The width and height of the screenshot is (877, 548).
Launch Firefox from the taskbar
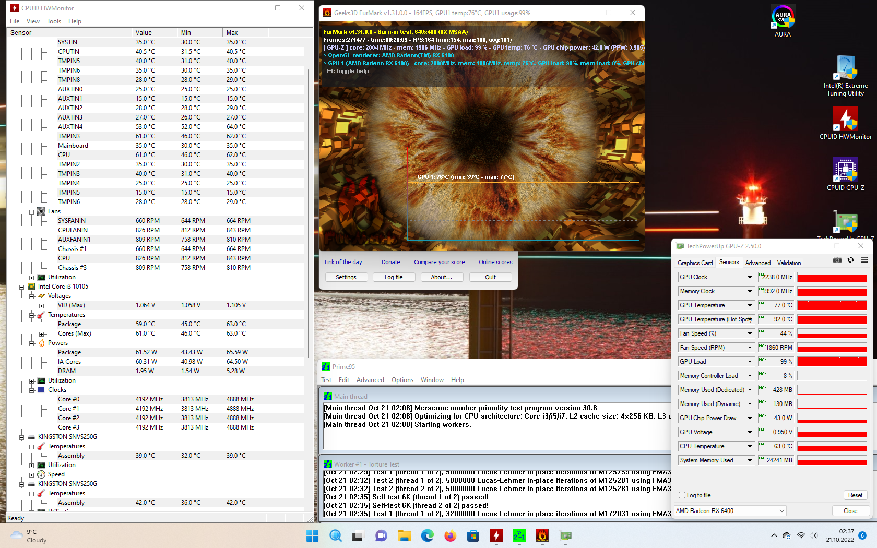point(450,536)
